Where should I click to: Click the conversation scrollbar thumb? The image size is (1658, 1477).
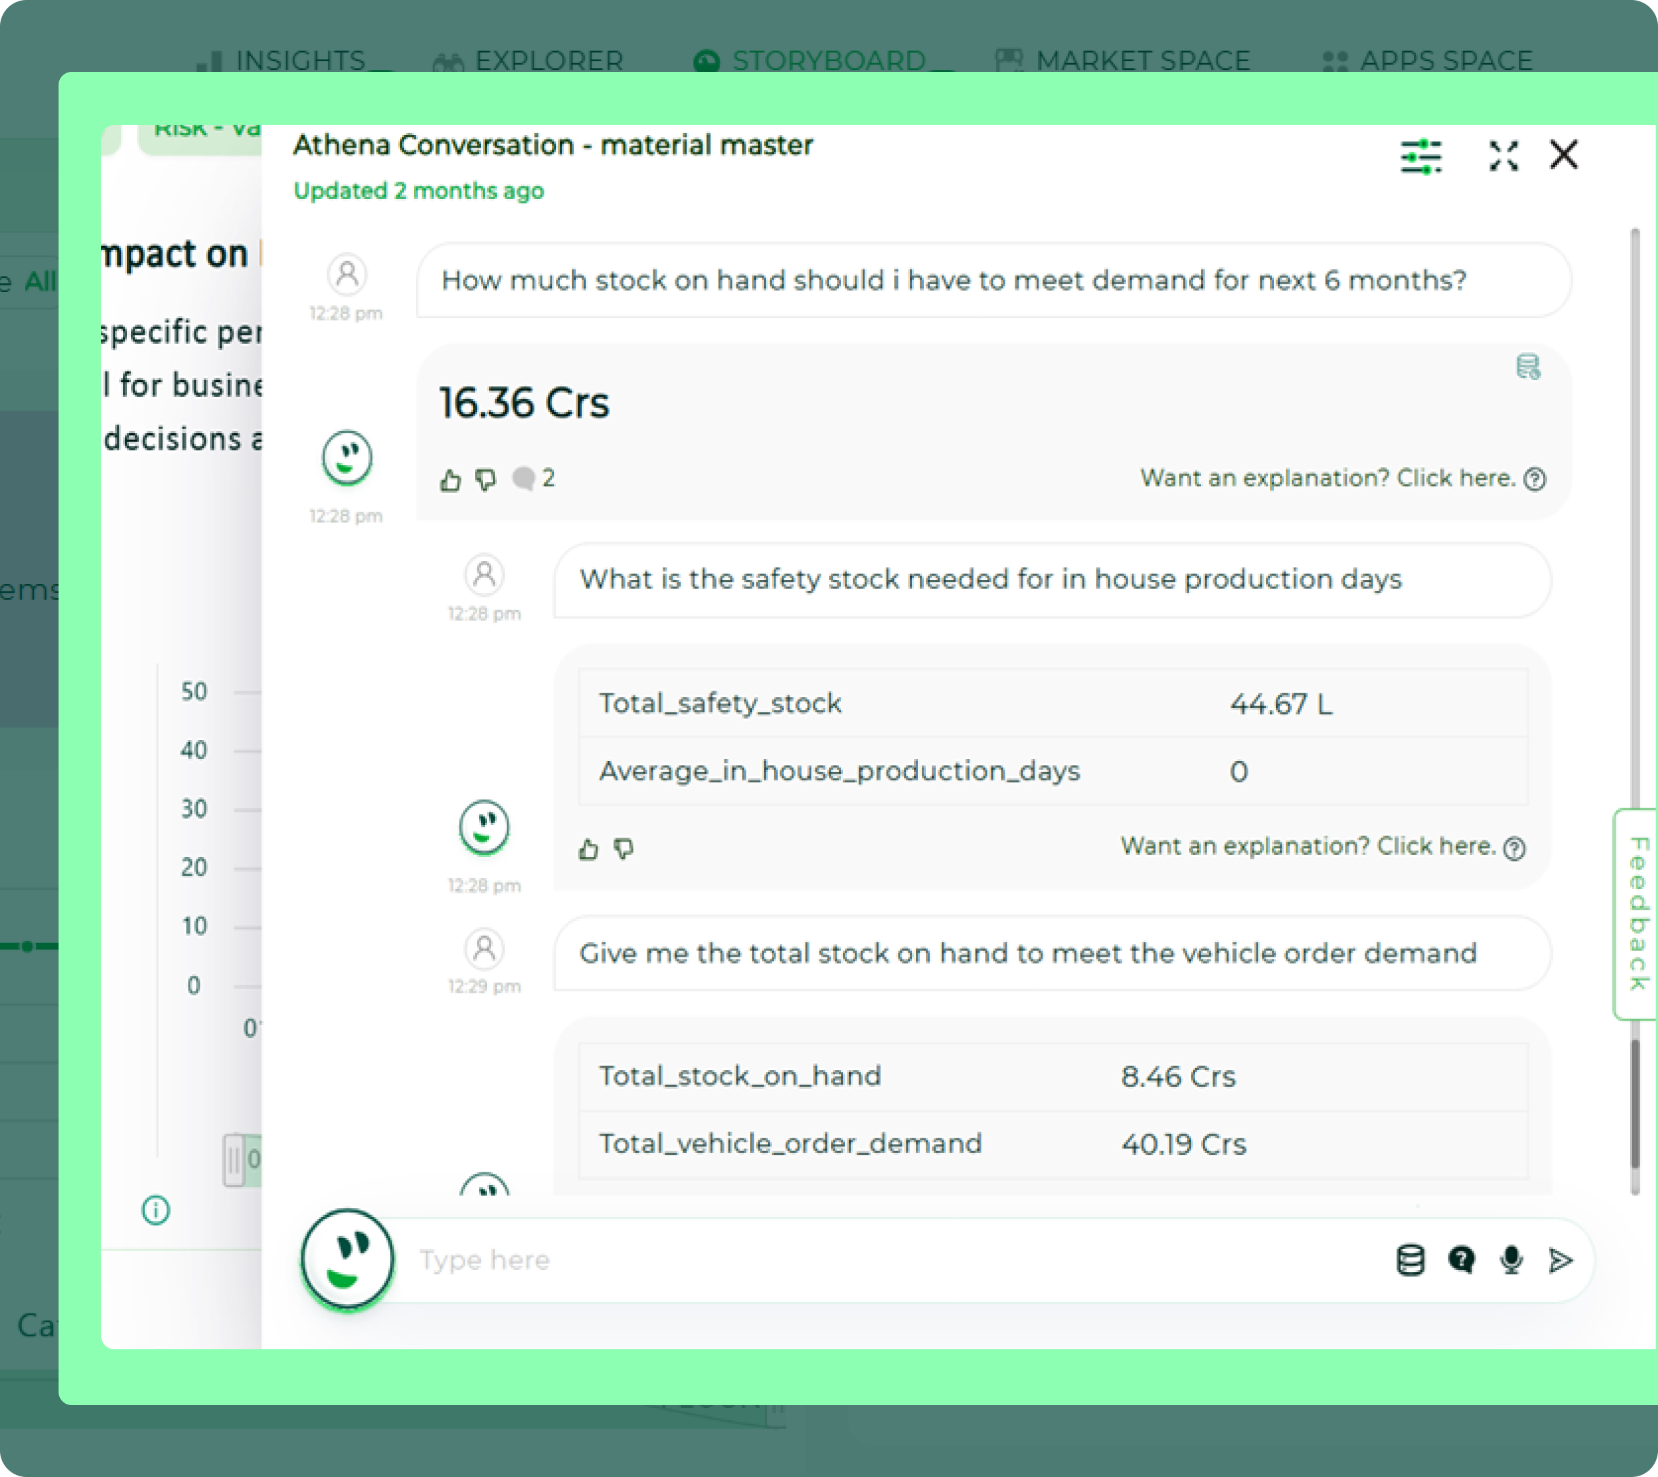click(1635, 1104)
